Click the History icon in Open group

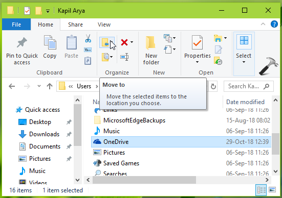(218, 61)
